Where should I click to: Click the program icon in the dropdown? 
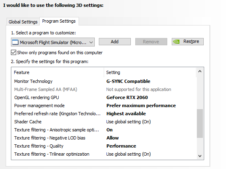click(15, 42)
